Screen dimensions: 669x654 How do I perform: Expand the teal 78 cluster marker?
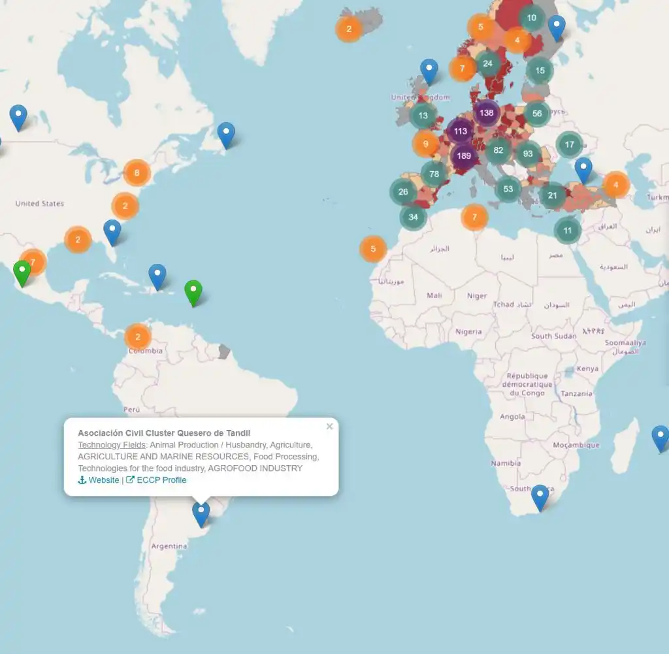tap(434, 174)
